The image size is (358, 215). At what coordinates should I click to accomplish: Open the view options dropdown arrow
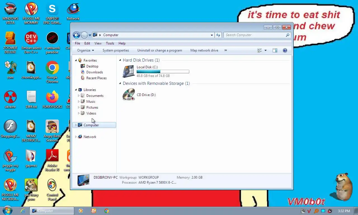pyautogui.click(x=265, y=50)
